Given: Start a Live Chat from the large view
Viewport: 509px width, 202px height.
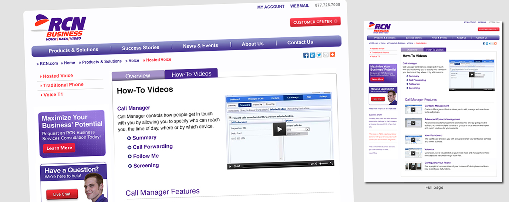Looking at the screenshot, I should (x=62, y=194).
